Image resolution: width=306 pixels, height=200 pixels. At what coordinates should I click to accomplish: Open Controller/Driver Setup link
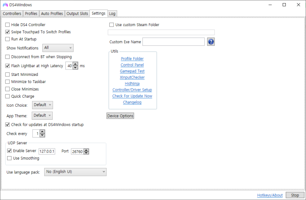(132, 90)
